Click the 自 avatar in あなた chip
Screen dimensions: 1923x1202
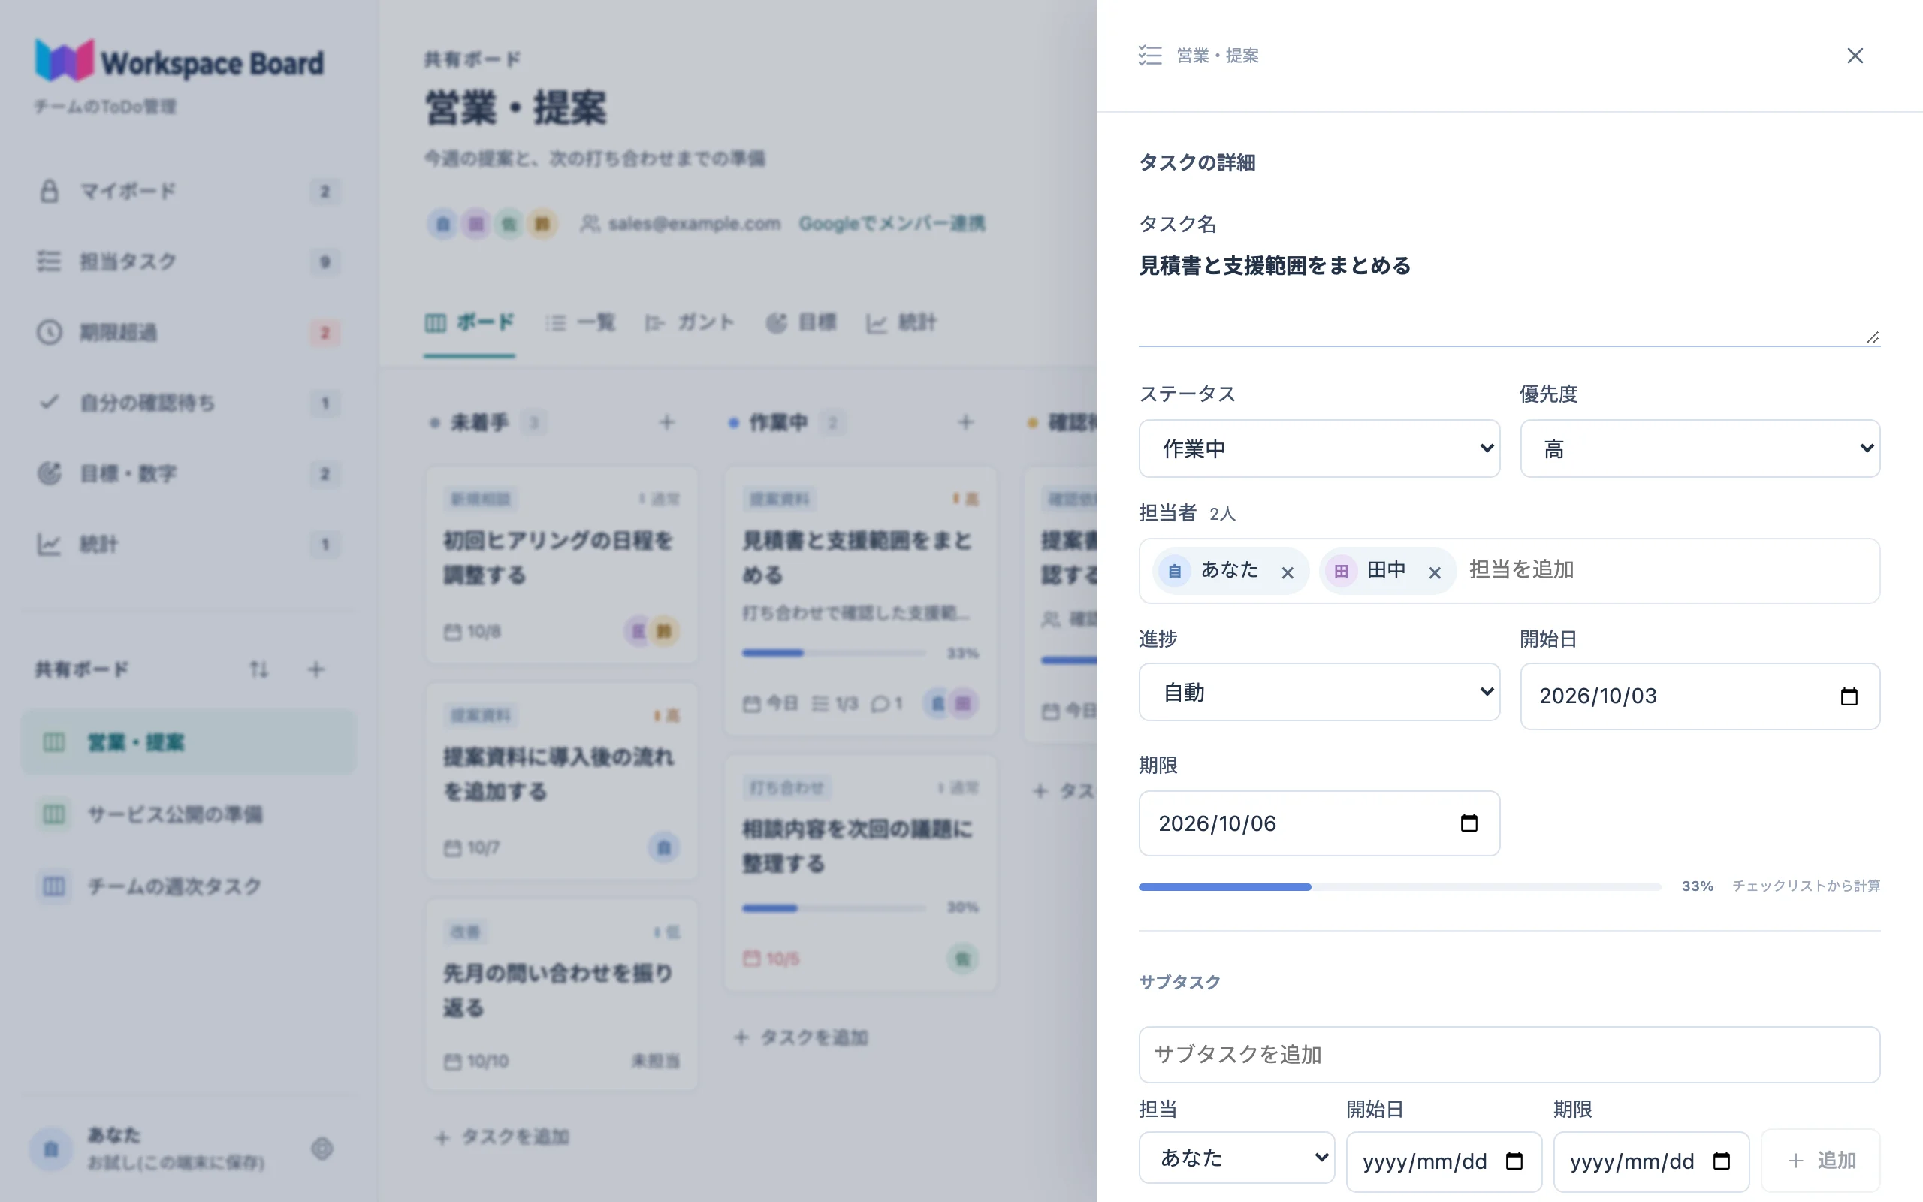coord(1175,571)
